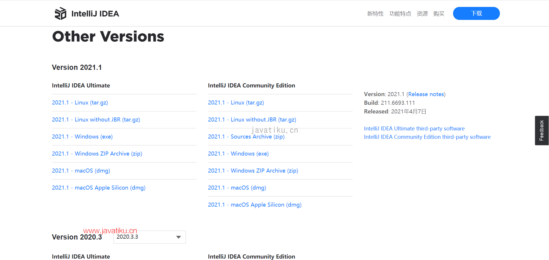
Task: Select the Released 2021年4月7日 text
Action: click(x=395, y=112)
